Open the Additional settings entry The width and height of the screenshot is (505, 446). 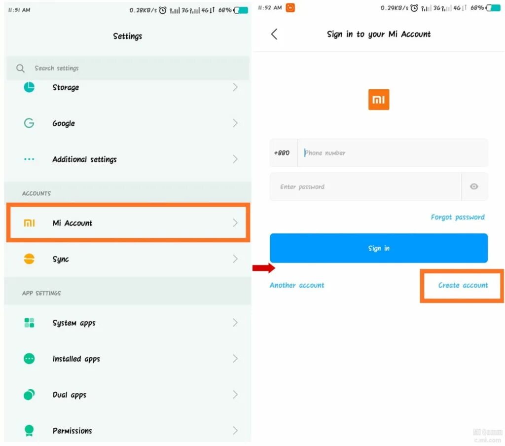click(128, 159)
